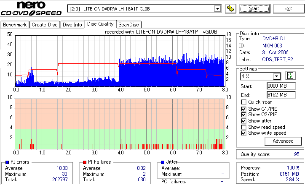305x185 pixels.
Task: Click the blue Jitter legend square
Action: (x=163, y=162)
